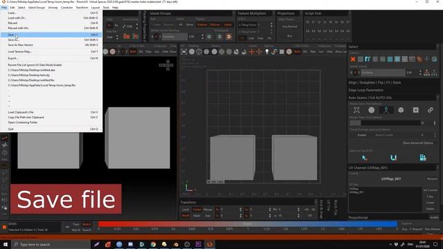The image size is (443, 249).
Task: Select Export... from the File menu
Action: 51,58
